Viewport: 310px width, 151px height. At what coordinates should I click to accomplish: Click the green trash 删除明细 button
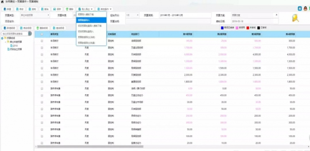point(42,28)
